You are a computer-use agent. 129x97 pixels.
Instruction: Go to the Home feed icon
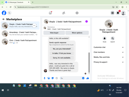point(50,13)
